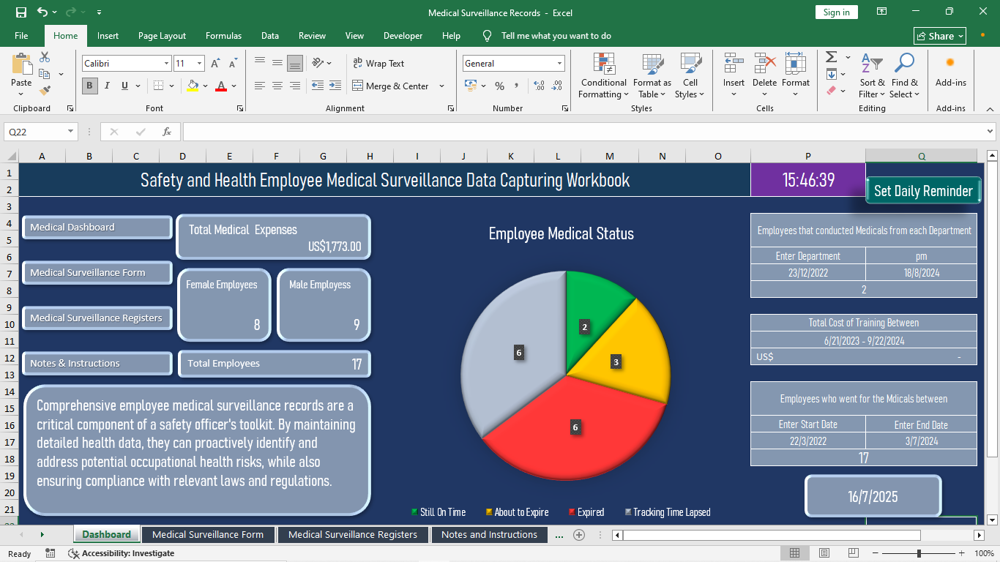1000x562 pixels.
Task: Click the Undo arrow icon
Action: click(42, 12)
